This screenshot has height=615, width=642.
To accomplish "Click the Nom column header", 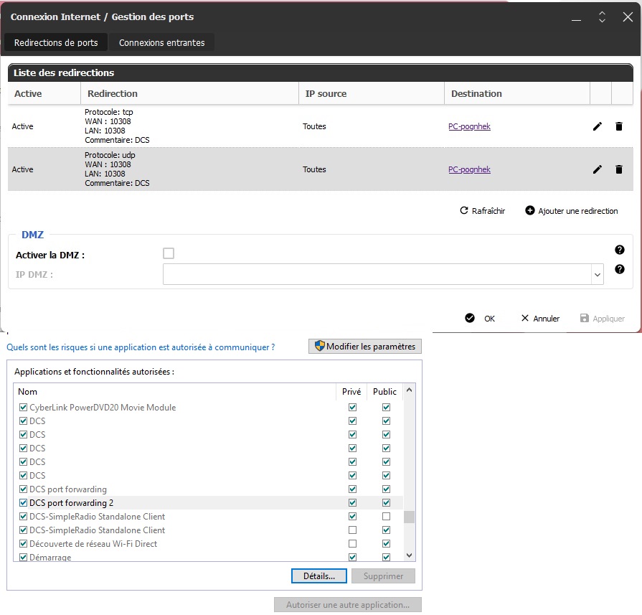I will point(175,392).
